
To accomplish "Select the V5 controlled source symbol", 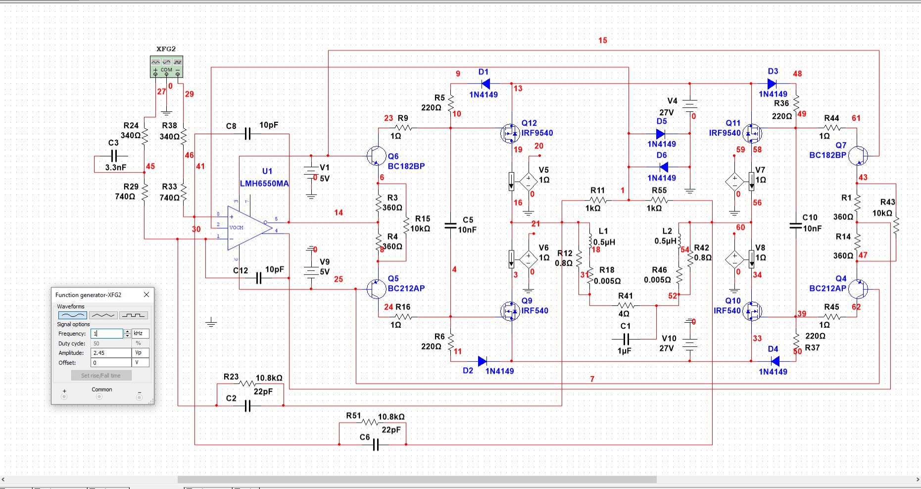I will pyautogui.click(x=529, y=181).
